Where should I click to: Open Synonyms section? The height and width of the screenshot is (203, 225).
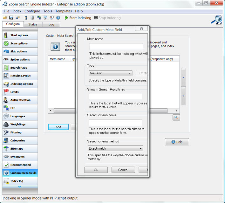(x=20, y=157)
